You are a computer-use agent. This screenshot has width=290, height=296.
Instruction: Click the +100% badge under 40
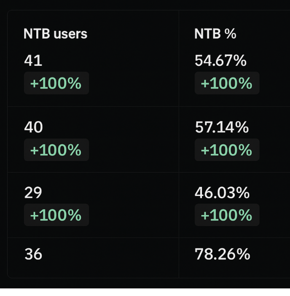(56, 150)
